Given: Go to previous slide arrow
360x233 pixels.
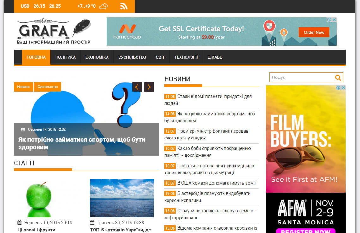Looking at the screenshot, I should (137, 87).
